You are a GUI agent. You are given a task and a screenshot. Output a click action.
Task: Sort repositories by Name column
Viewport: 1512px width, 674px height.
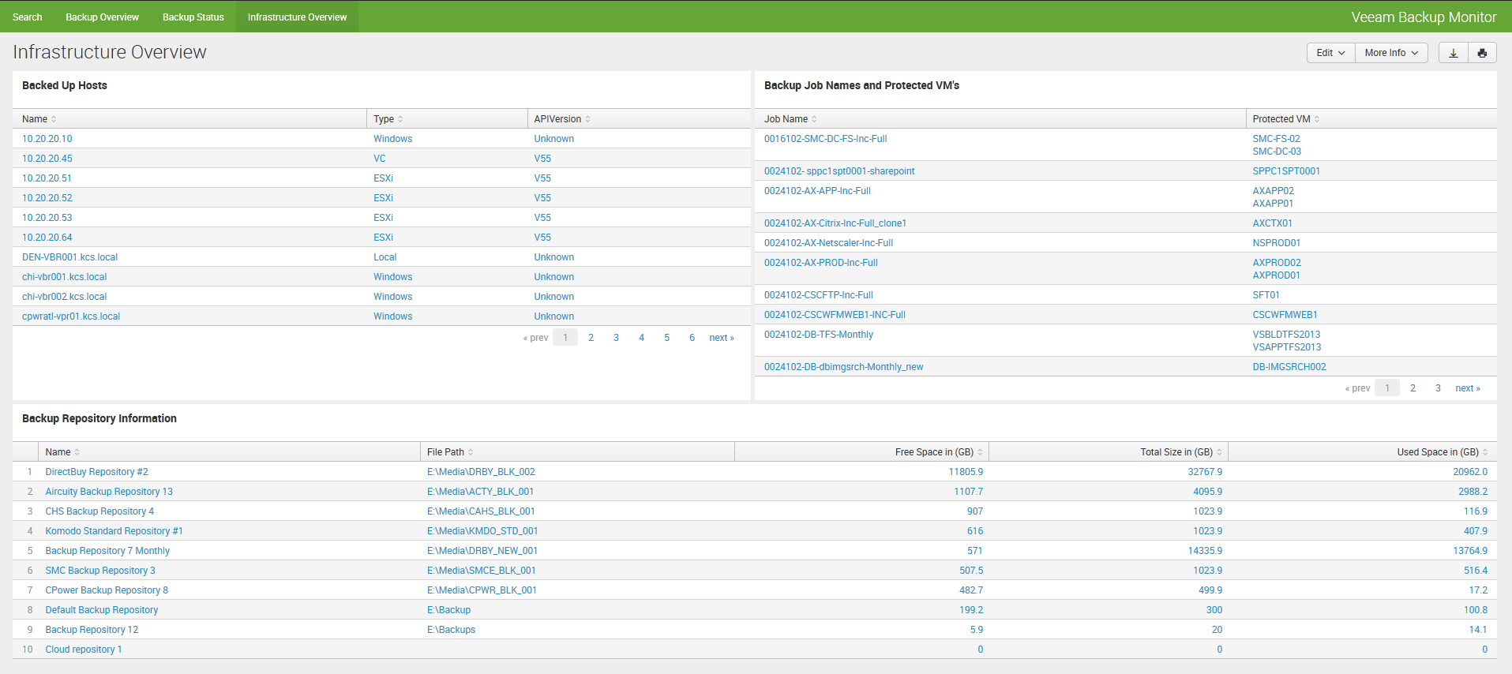pyautogui.click(x=62, y=452)
